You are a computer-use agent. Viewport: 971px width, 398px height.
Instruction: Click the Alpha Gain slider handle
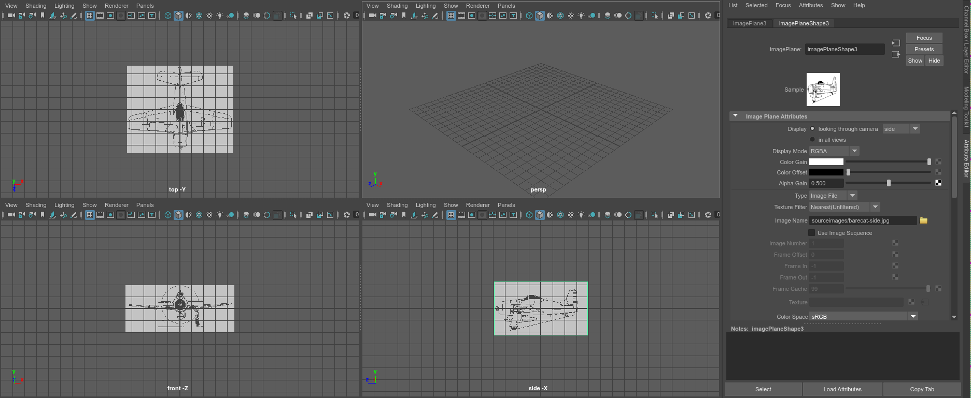889,183
